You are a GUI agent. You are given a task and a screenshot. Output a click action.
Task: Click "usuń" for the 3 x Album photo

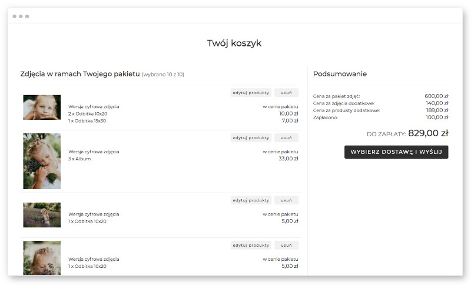tap(286, 137)
